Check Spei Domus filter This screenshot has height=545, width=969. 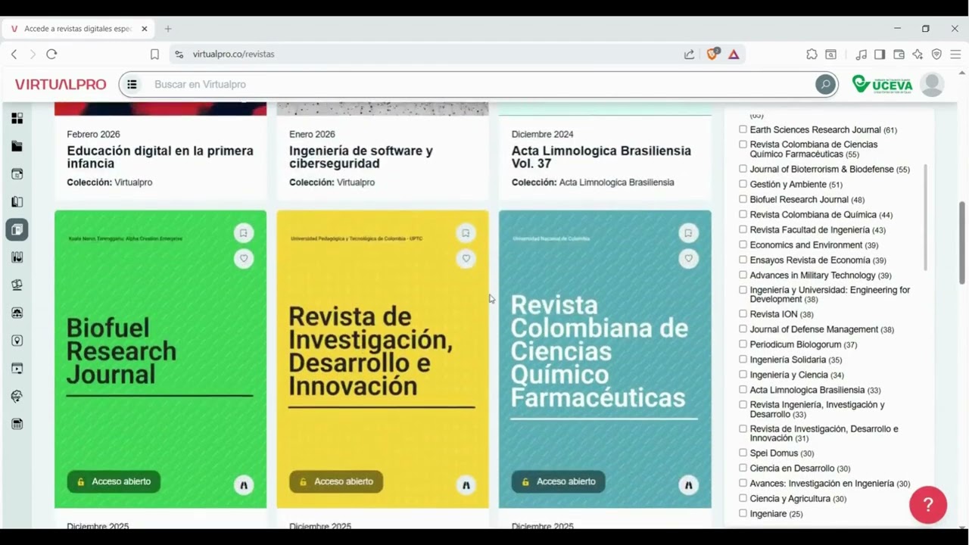743,453
